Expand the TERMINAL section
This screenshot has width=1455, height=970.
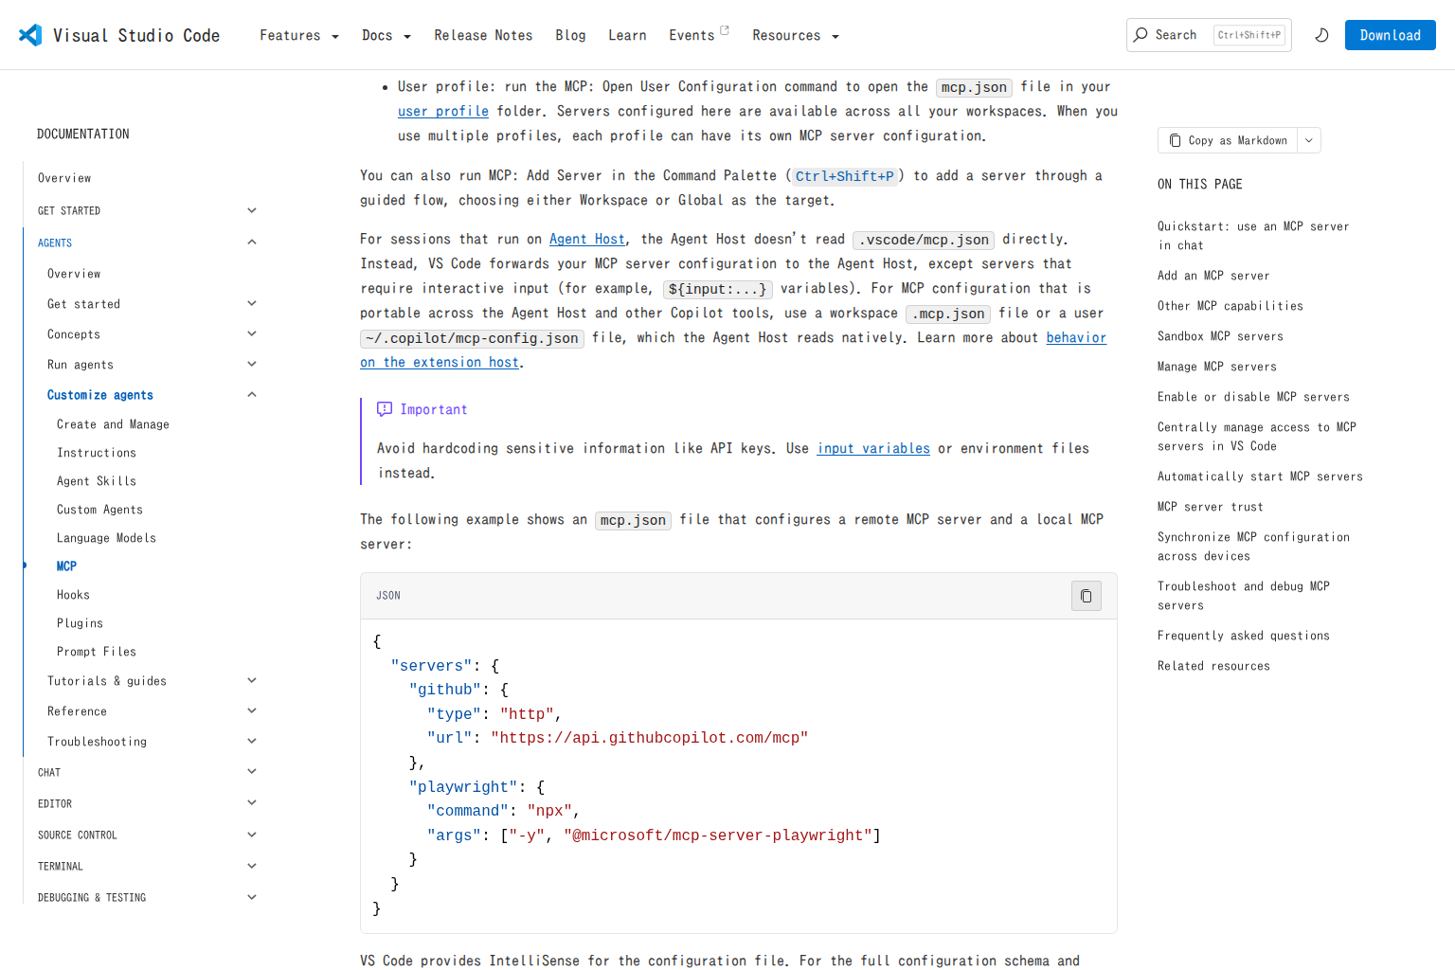click(252, 866)
